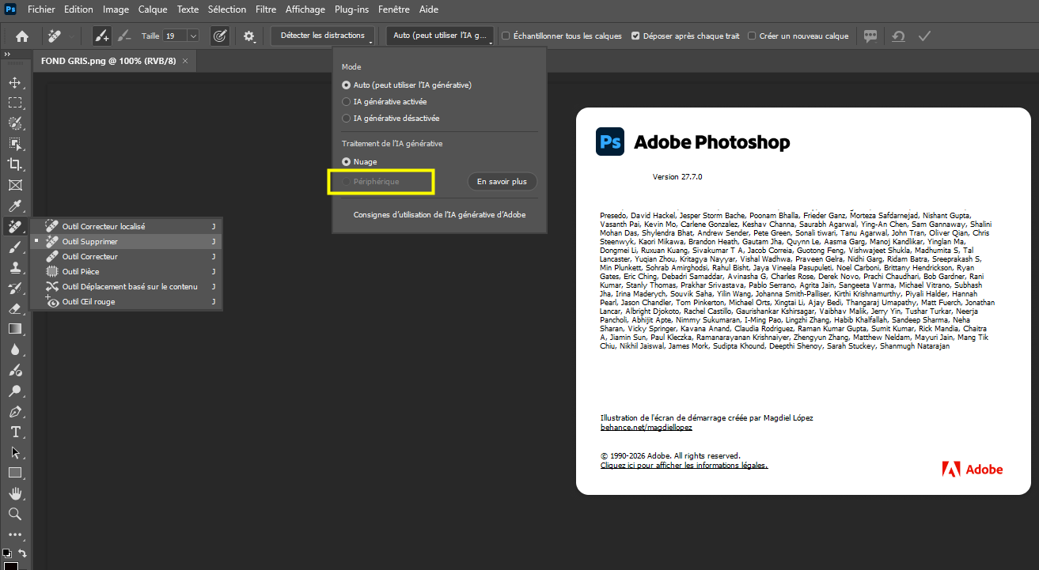1039x570 pixels.
Task: Select the Rectangle shape tool
Action: click(14, 473)
